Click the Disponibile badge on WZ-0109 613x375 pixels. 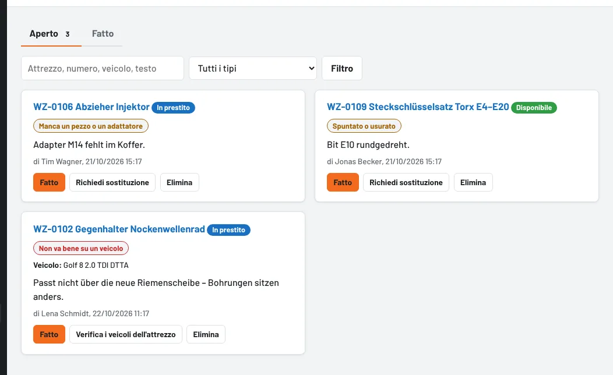[534, 107]
